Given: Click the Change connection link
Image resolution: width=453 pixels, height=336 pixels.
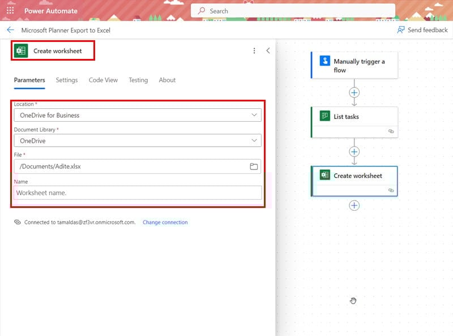Looking at the screenshot, I should click(165, 222).
